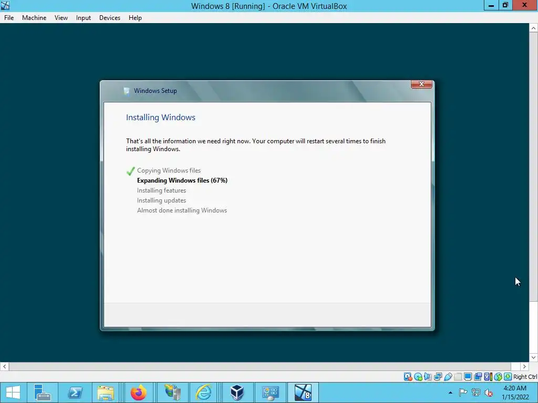
Task: Open the View menu
Action: [x=61, y=18]
